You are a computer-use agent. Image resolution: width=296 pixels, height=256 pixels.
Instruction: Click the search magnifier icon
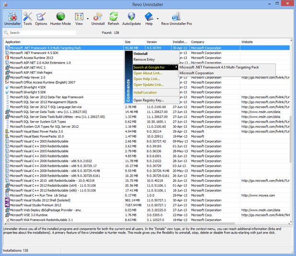click(6, 33)
